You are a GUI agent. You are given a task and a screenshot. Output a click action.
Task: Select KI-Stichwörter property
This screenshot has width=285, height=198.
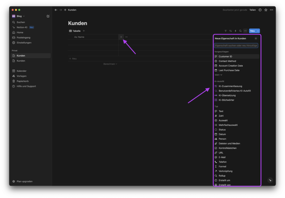click(x=237, y=100)
